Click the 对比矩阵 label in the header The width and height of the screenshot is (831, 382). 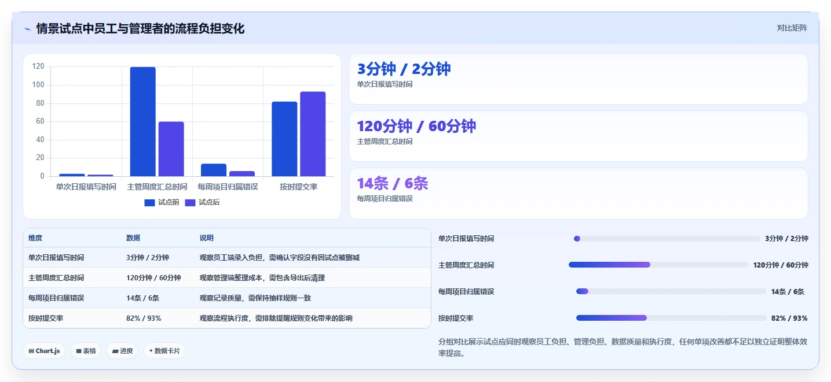[792, 28]
